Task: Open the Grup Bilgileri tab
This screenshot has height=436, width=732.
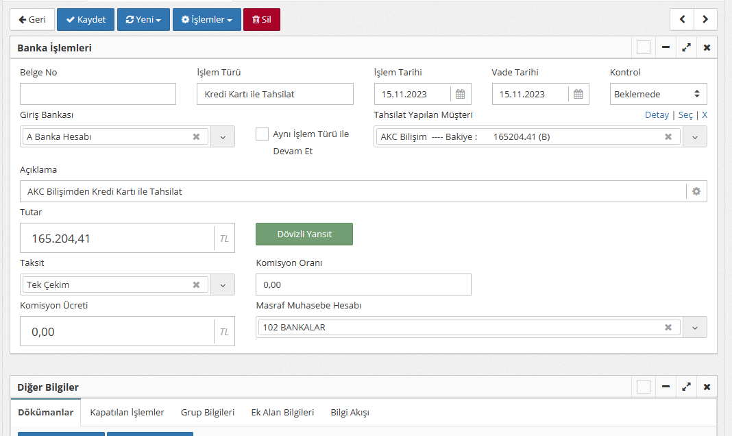Action: point(208,413)
